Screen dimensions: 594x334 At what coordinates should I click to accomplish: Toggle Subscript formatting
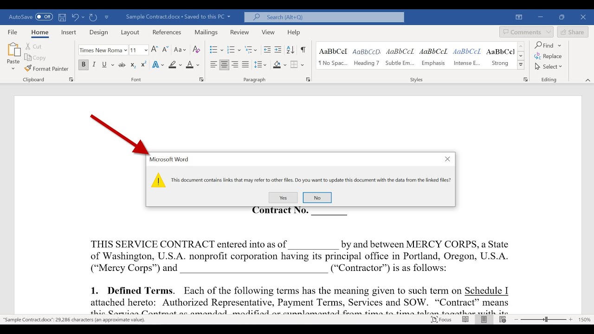click(x=133, y=64)
